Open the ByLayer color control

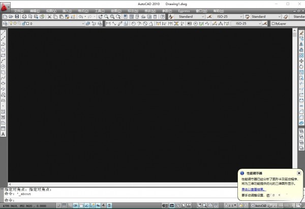(288, 23)
